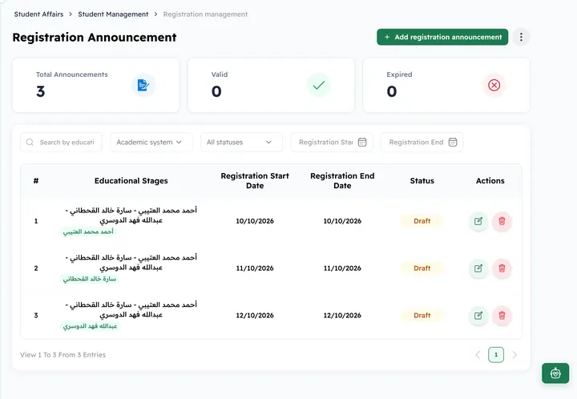Viewport: 577px width, 399px height.
Task: Click the Expired red X icon
Action: [x=494, y=85]
